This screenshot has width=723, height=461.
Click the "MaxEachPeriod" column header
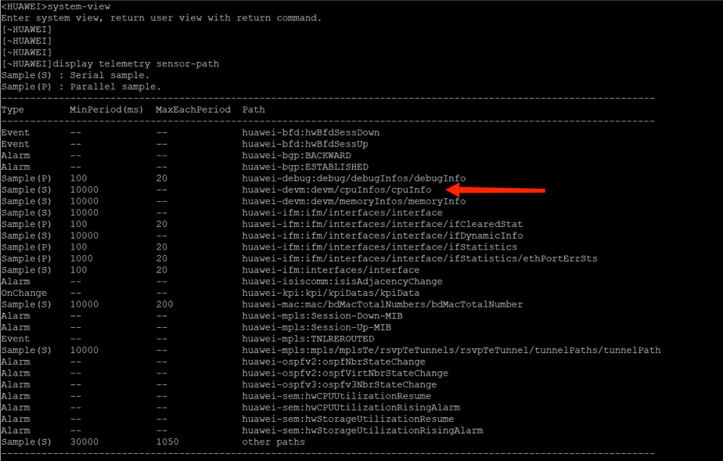point(193,110)
